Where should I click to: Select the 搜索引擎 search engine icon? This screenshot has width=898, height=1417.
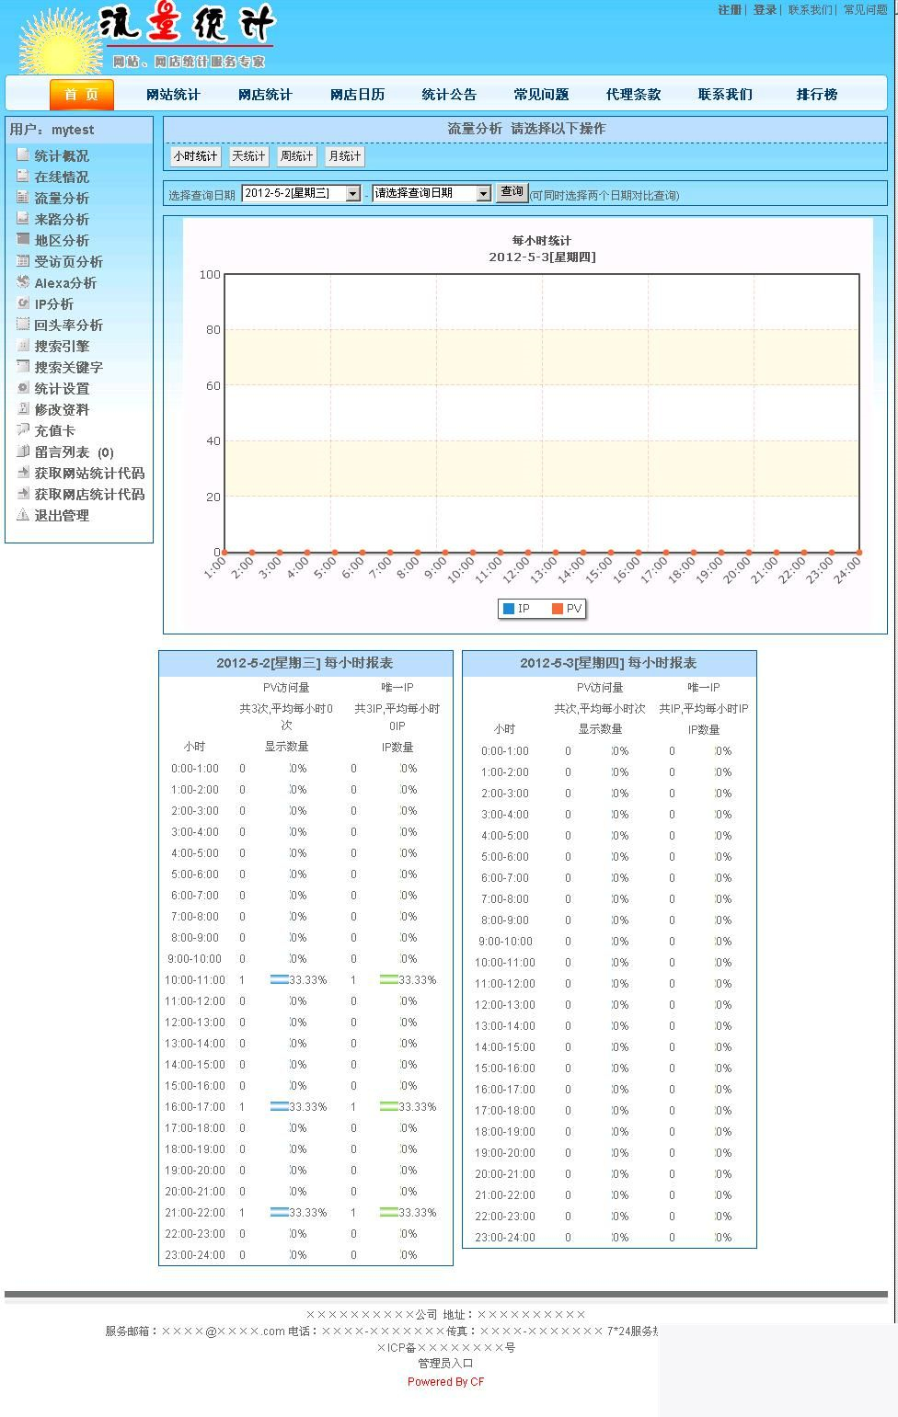(x=22, y=347)
